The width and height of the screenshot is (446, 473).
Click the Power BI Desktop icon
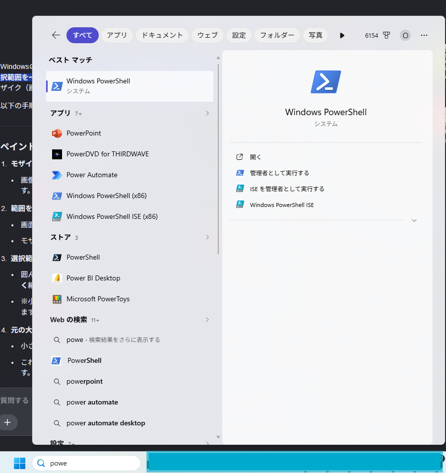coord(57,278)
